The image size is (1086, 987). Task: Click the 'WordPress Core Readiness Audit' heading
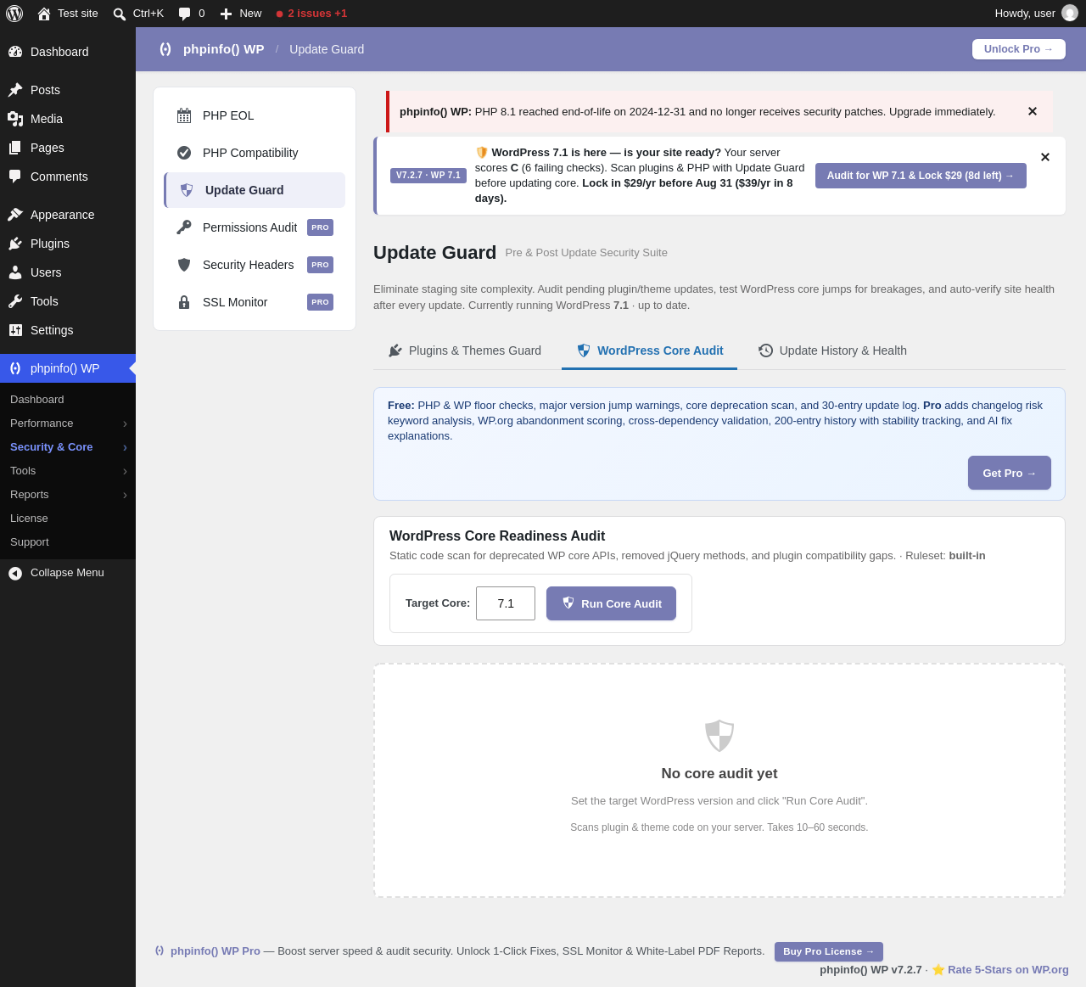click(x=497, y=536)
